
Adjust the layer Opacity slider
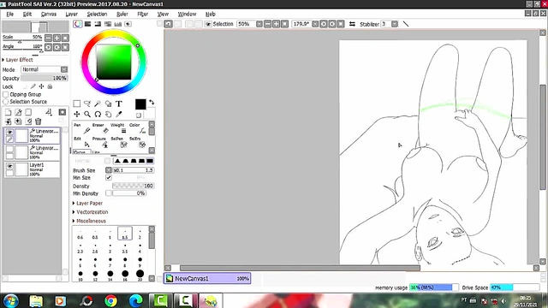tap(44, 78)
